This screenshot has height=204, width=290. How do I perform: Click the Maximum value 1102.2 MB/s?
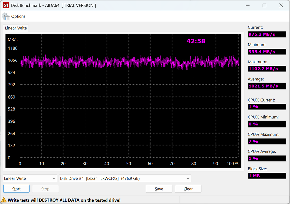[x=267, y=69]
